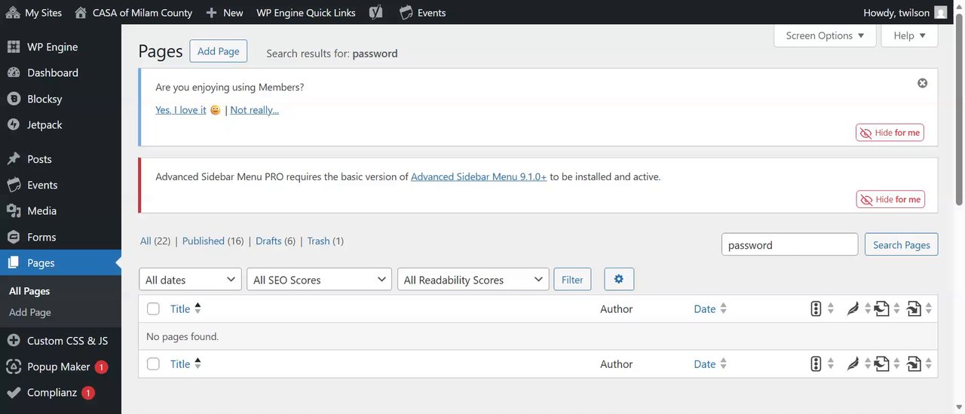Go to Complianz in sidebar
The width and height of the screenshot is (965, 414).
click(52, 392)
